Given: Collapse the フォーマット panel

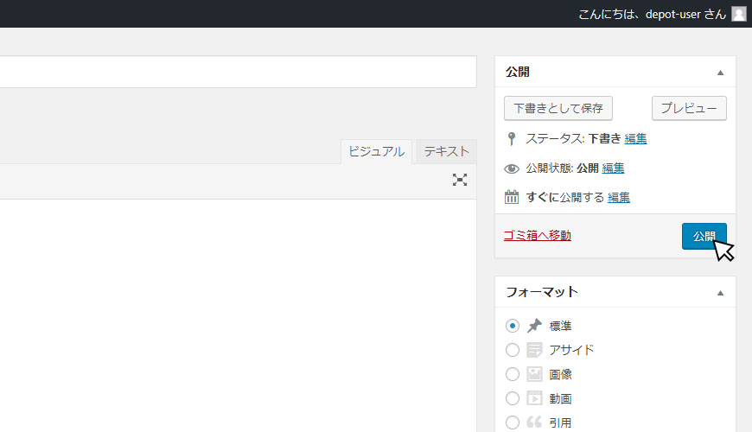Looking at the screenshot, I should point(720,293).
